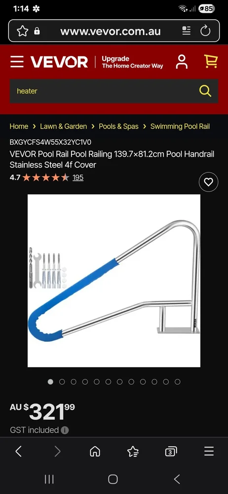The width and height of the screenshot is (228, 494).
Task: Add product to wishlist heart
Action: coord(208,182)
